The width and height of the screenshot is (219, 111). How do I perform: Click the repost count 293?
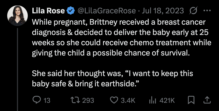(x=88, y=100)
